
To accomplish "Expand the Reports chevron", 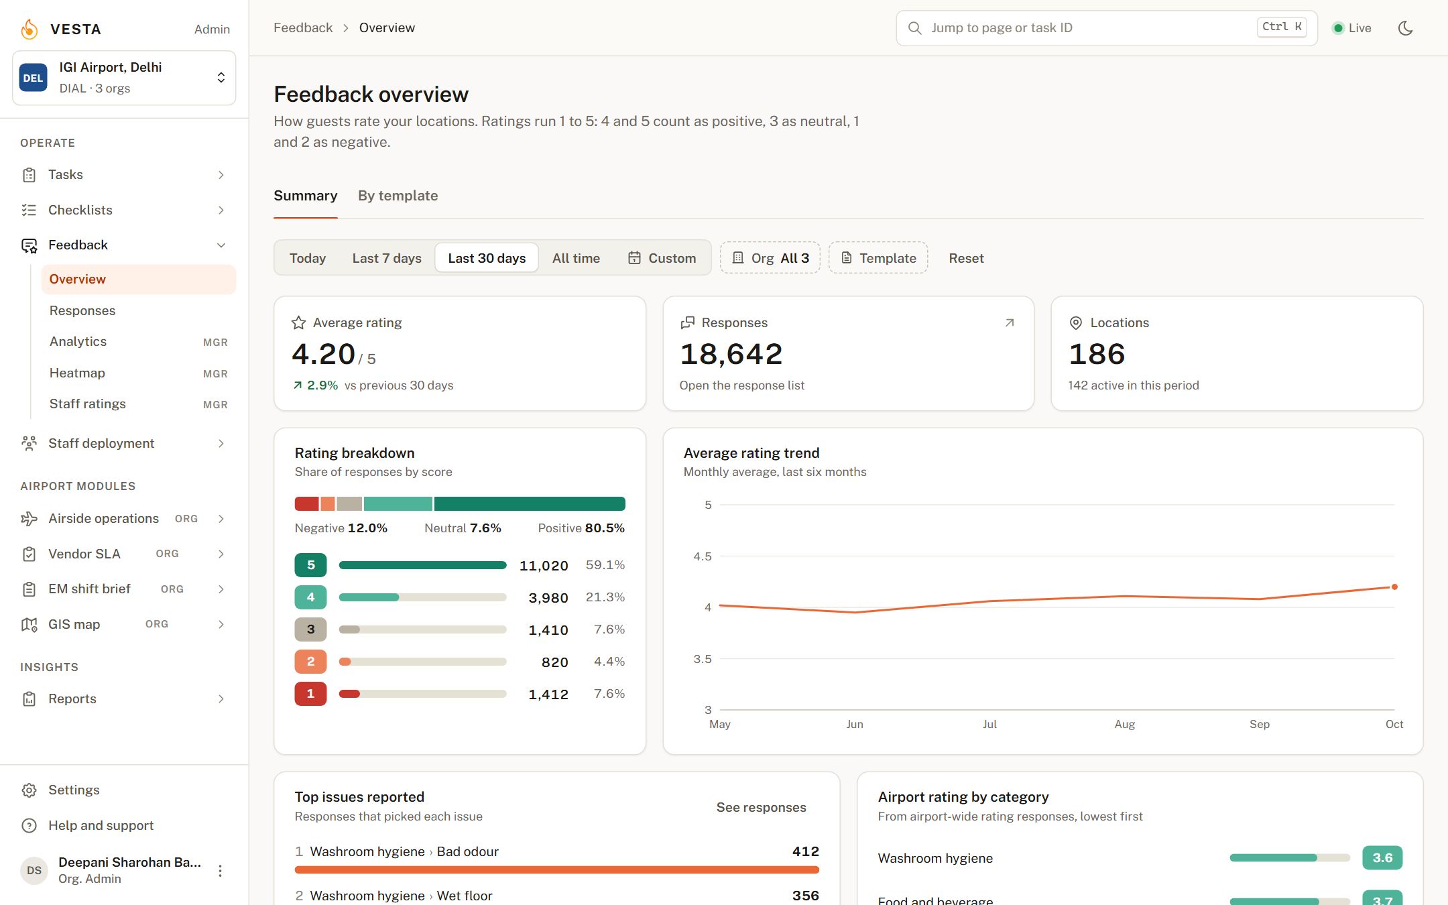I will 221,699.
